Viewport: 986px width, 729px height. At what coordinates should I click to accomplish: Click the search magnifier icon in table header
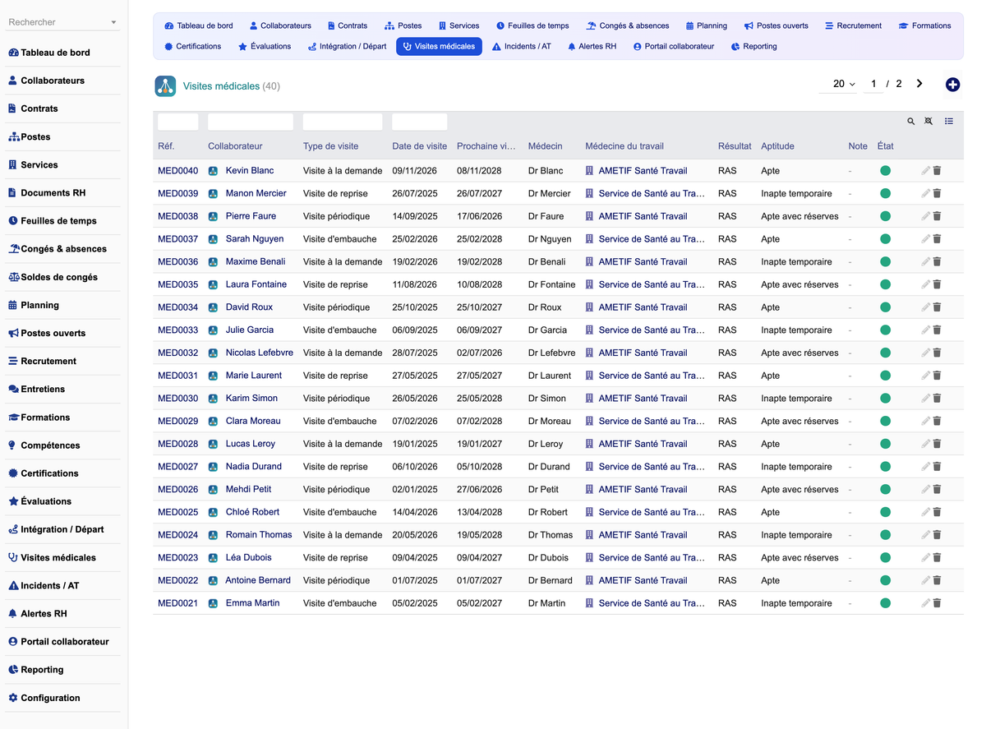pos(910,122)
